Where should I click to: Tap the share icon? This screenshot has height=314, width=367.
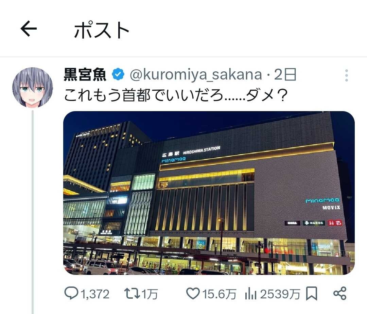click(340, 293)
